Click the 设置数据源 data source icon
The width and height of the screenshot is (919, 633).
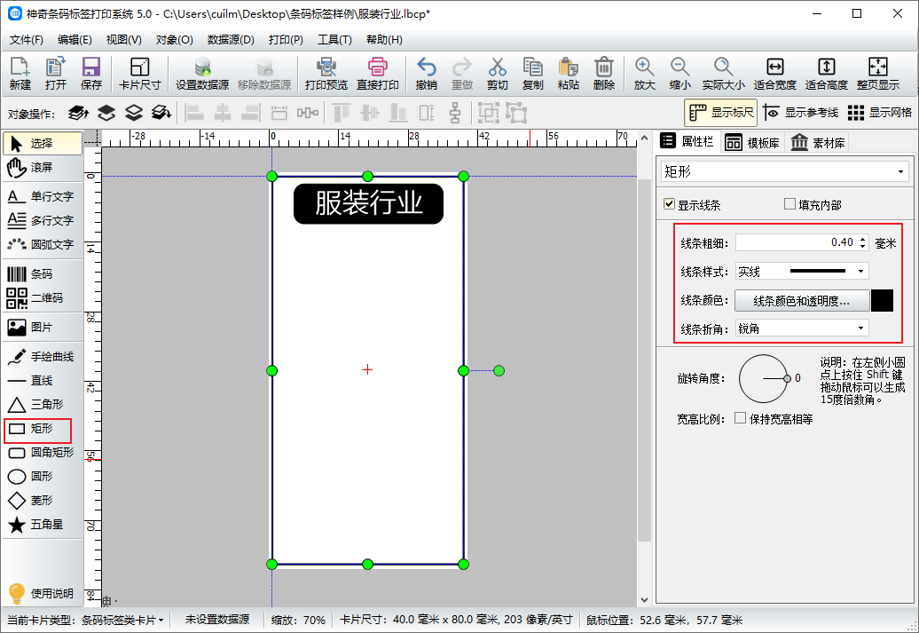pos(202,73)
